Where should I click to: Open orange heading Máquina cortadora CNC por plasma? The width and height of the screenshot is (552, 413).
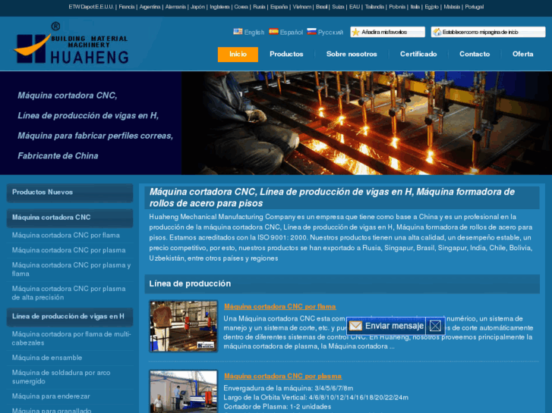[282, 376]
